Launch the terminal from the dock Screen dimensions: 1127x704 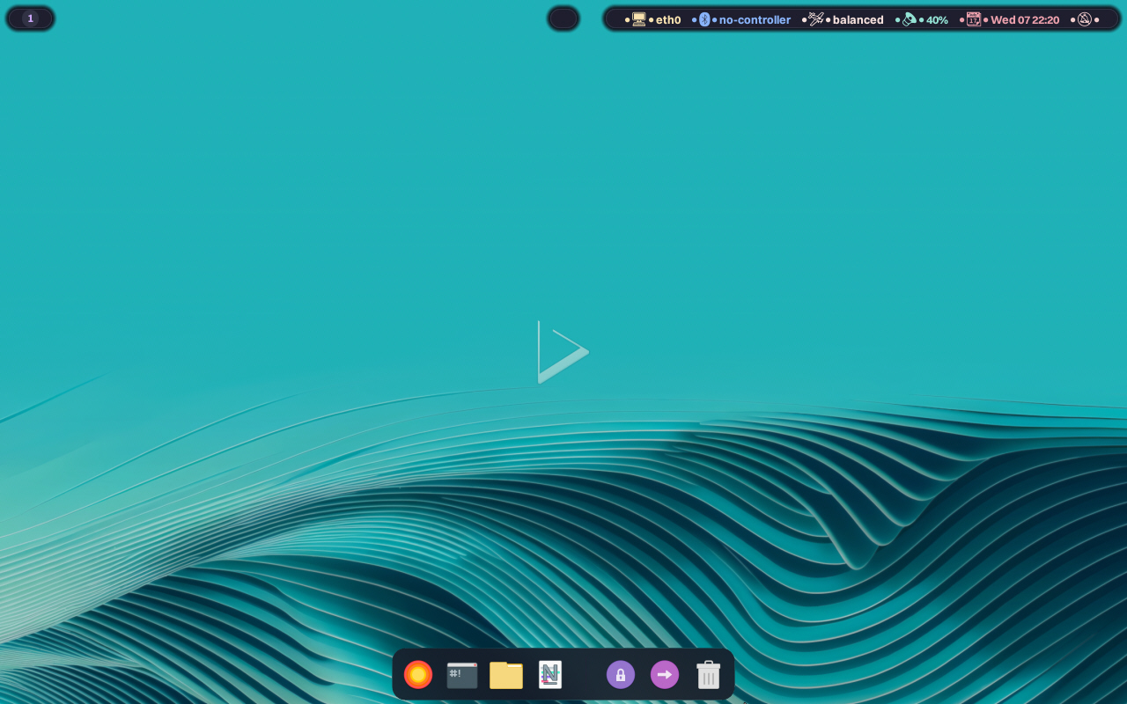pos(461,674)
